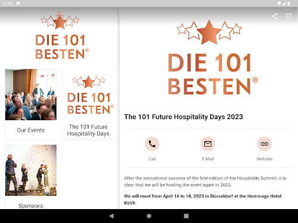298x223 pixels.
Task: Tap the status bar chat notification icon
Action: click(x=18, y=3)
